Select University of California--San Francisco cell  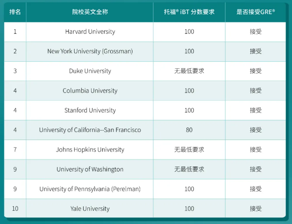point(90,130)
